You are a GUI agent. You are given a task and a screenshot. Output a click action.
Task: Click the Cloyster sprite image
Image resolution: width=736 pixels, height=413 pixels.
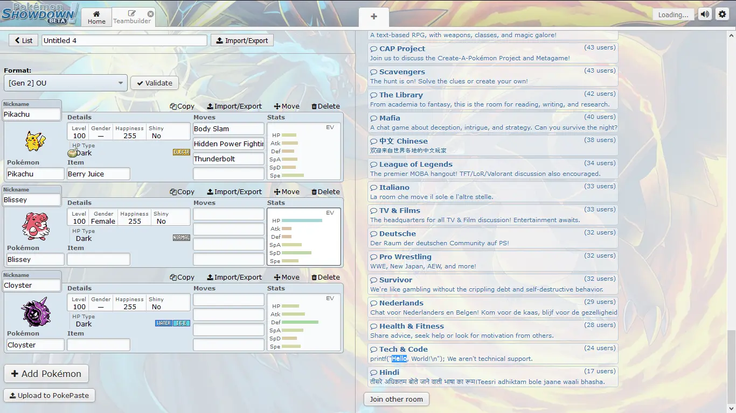point(36,312)
